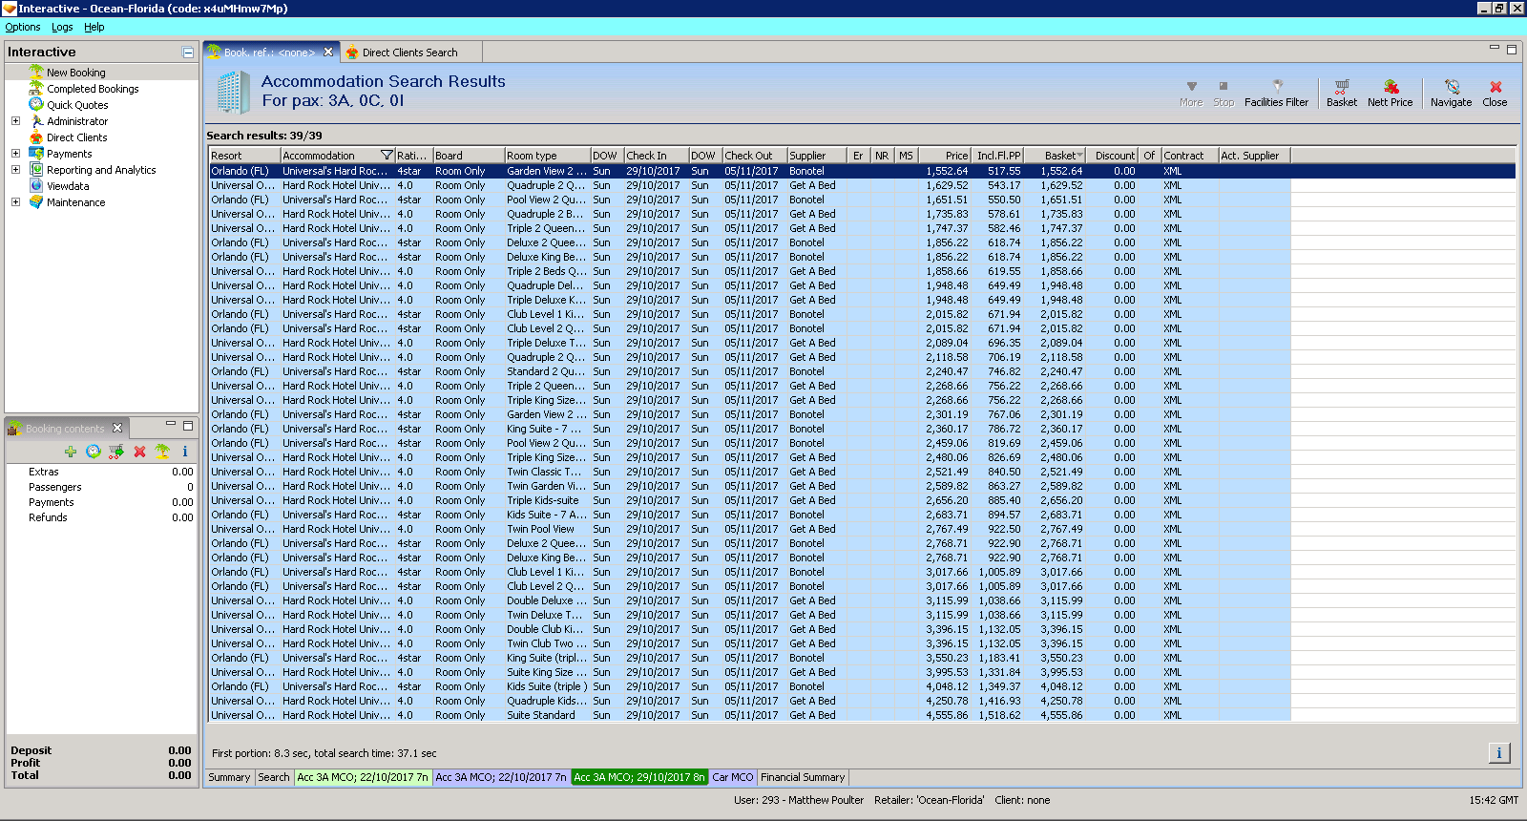Open the Financial Summary bottom tab
The image size is (1527, 821).
click(x=802, y=777)
